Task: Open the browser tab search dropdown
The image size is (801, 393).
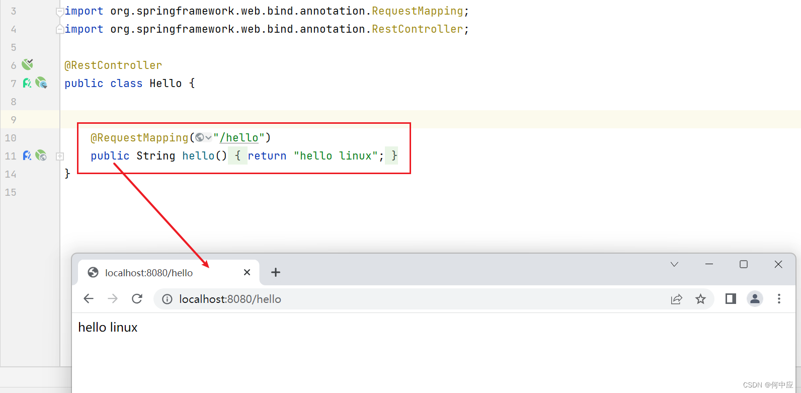Action: tap(674, 264)
